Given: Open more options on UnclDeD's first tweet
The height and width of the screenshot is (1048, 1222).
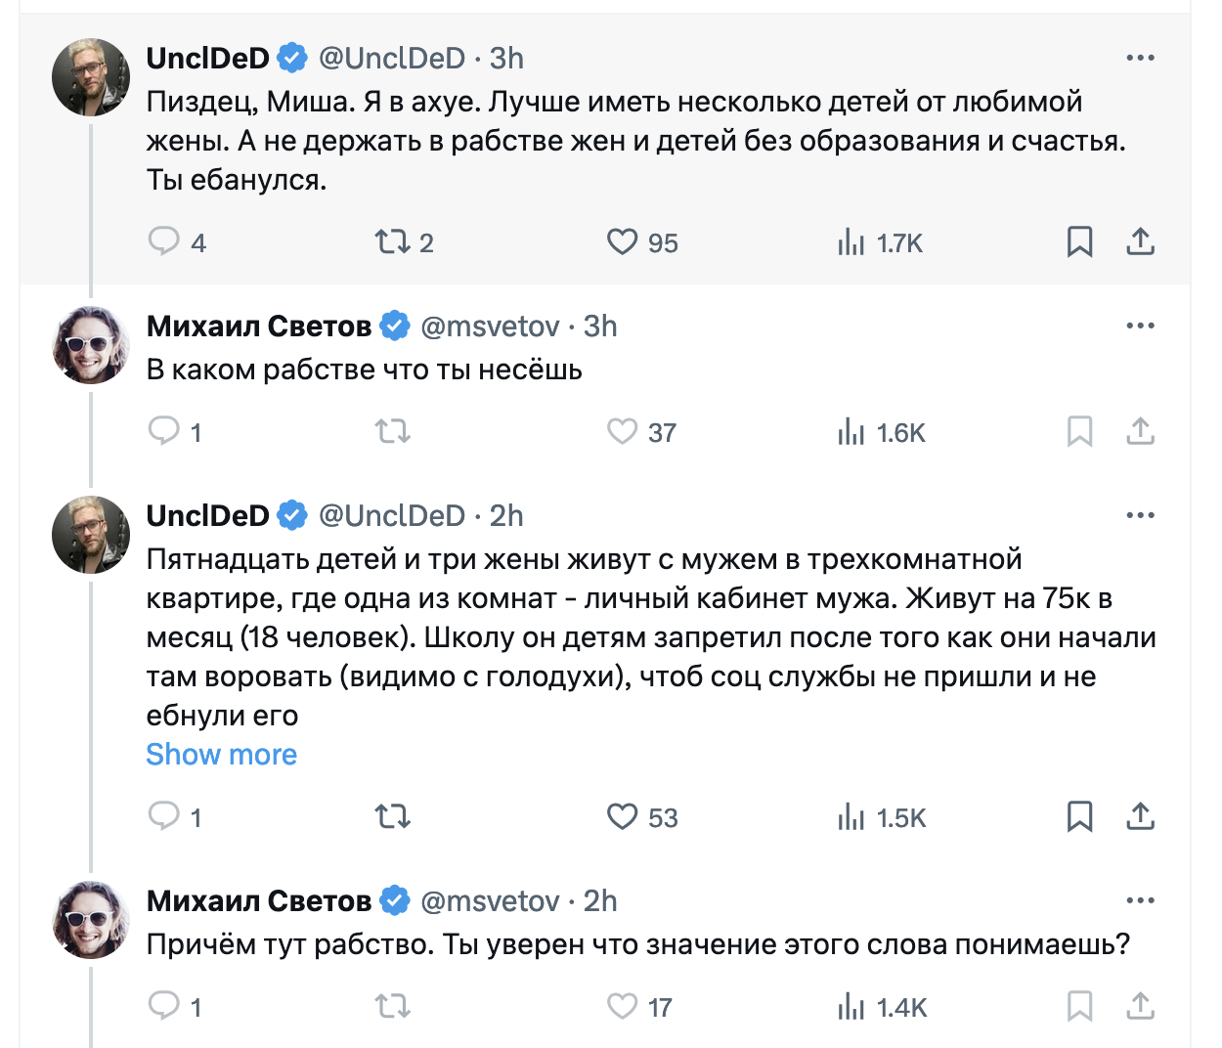Looking at the screenshot, I should coord(1140,58).
